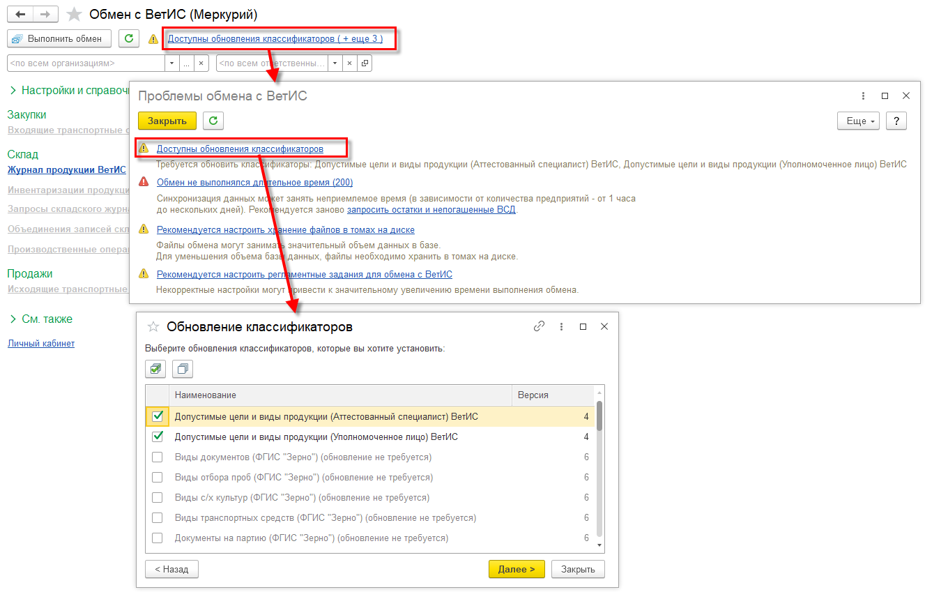The height and width of the screenshot is (592, 925).
Task: Click the red error icon beside Обмен не выполнялся
Action: pyautogui.click(x=144, y=183)
